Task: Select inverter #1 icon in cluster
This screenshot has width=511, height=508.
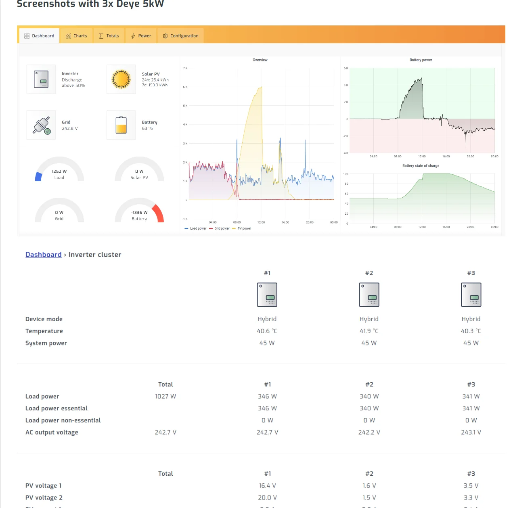Action: tap(267, 295)
